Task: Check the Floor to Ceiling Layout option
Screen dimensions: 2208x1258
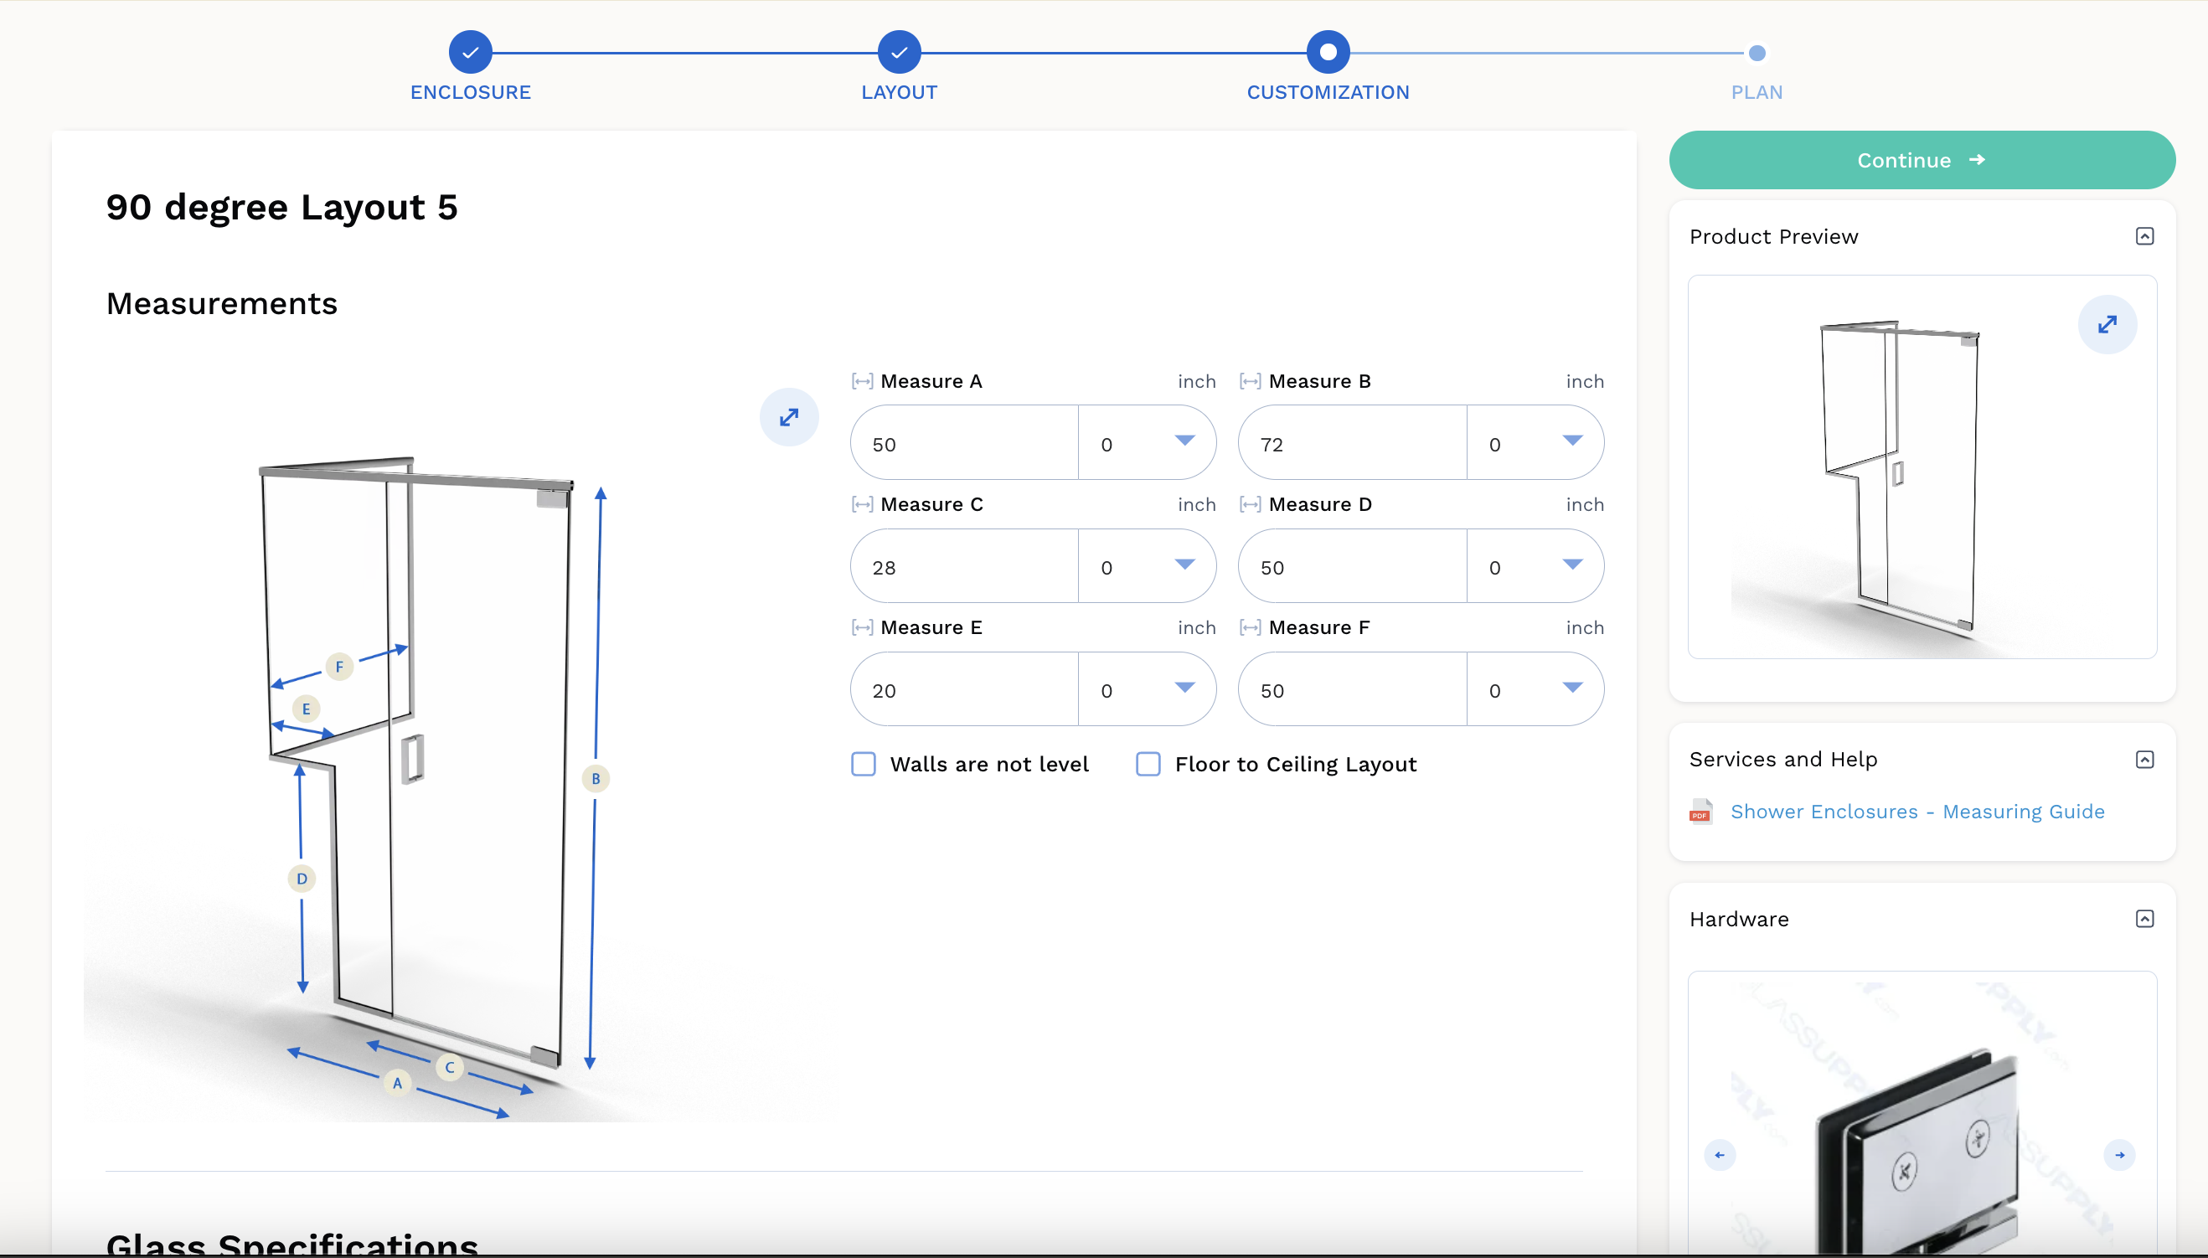Action: [x=1148, y=764]
